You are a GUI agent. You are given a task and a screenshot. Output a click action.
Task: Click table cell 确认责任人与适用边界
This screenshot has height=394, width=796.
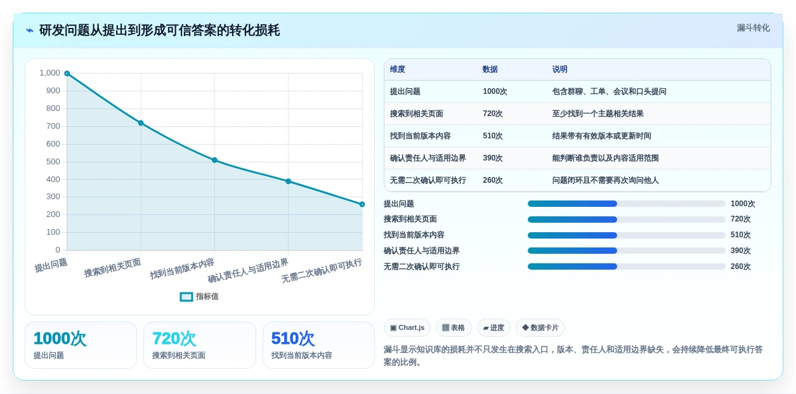click(x=428, y=158)
